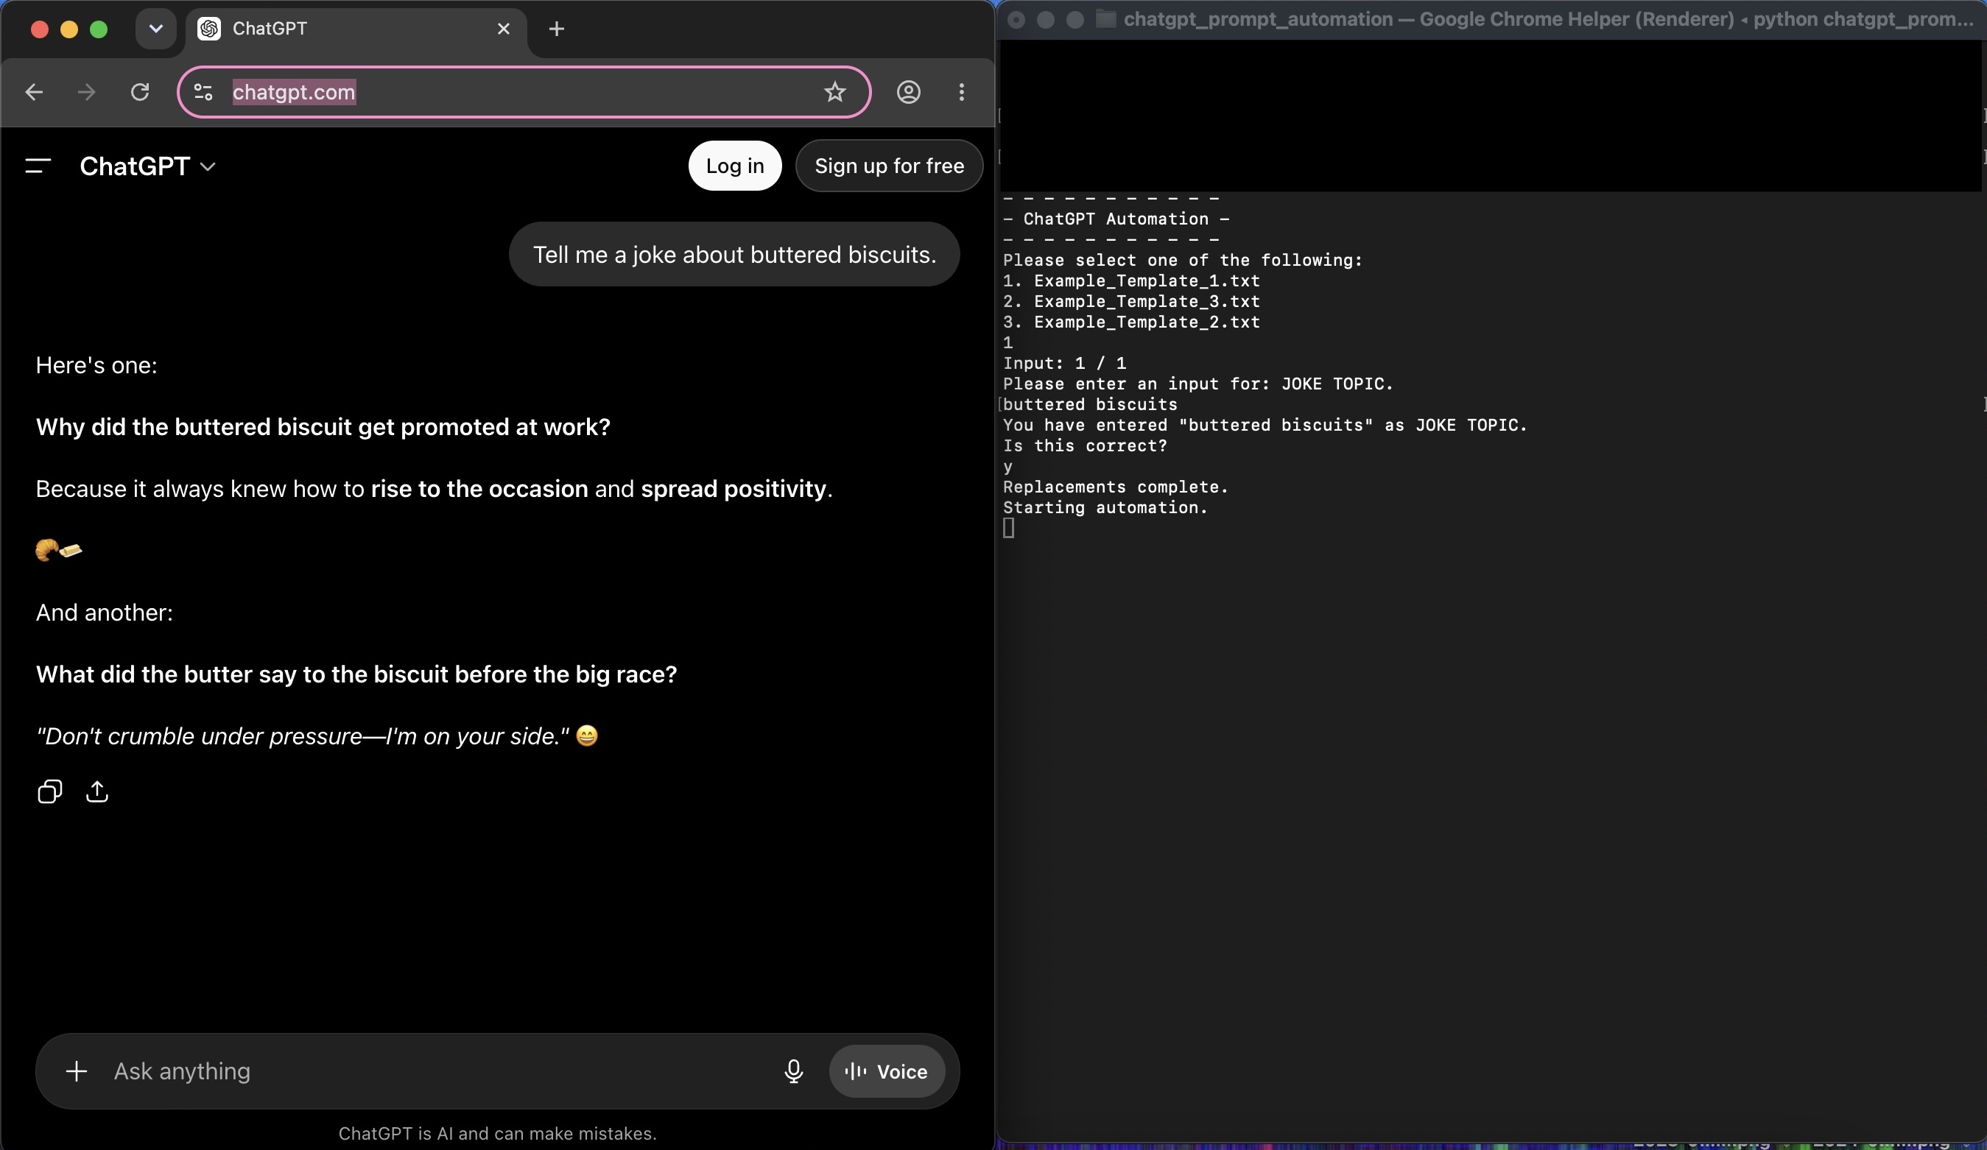Bookmark this page with the star icon
This screenshot has width=1987, height=1150.
pyautogui.click(x=835, y=92)
